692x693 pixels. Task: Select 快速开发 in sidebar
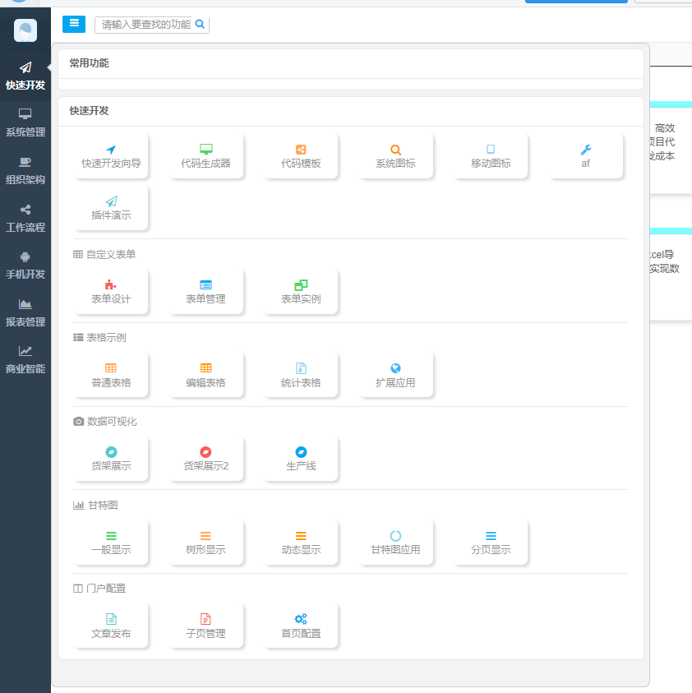[x=25, y=76]
